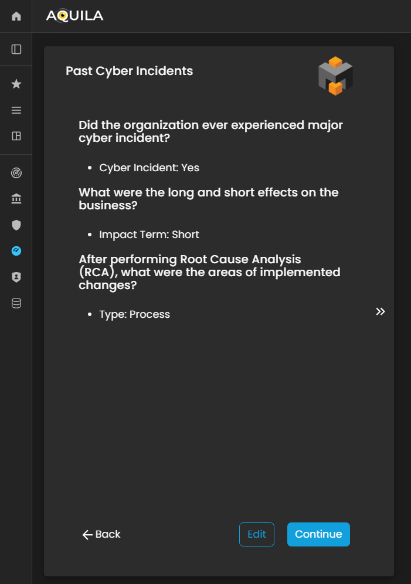Click the Past Cyber Incidents heading
The width and height of the screenshot is (411, 584).
click(x=129, y=71)
